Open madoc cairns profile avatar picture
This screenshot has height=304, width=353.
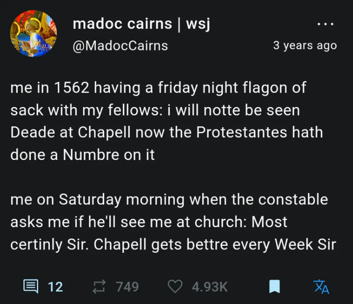coord(34,34)
